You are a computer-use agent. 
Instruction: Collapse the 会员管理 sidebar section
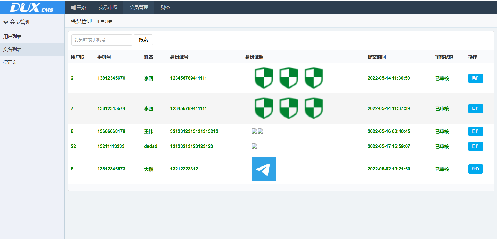(17, 22)
